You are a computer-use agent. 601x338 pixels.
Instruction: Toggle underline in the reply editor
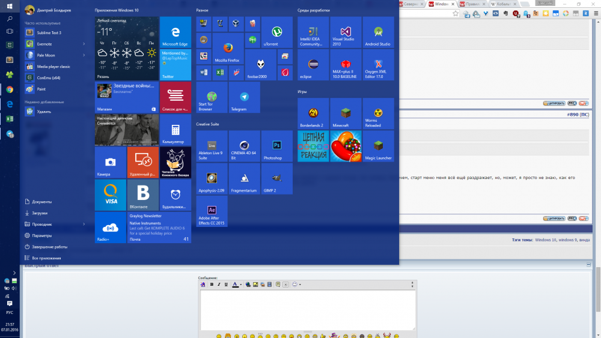point(226,285)
